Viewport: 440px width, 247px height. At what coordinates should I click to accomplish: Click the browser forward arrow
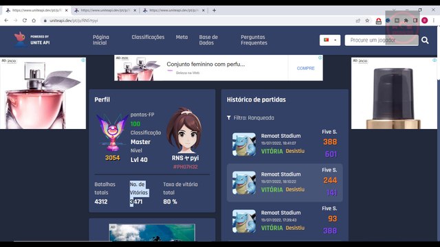click(x=15, y=21)
